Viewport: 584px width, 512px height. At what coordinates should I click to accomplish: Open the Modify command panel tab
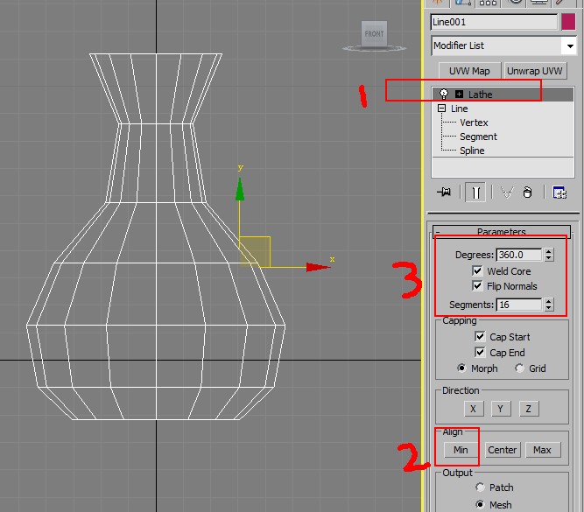point(463,3)
